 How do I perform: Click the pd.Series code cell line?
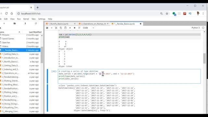(75, 35)
